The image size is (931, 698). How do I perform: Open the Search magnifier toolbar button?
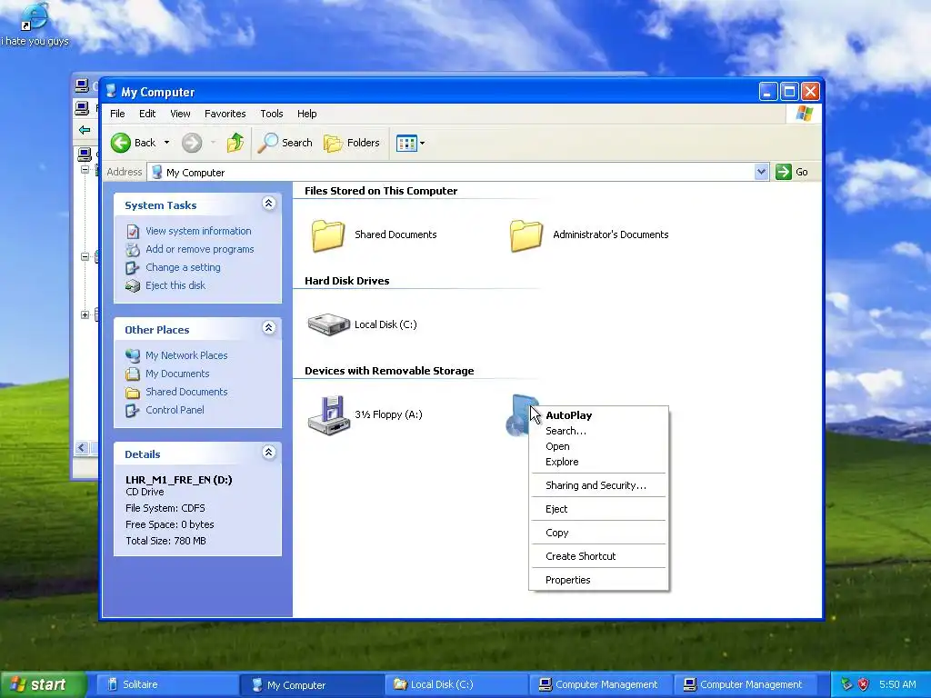tap(285, 143)
